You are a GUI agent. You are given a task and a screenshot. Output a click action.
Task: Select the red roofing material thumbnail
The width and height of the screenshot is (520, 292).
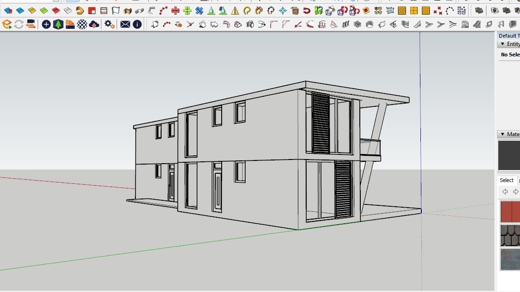tap(510, 212)
